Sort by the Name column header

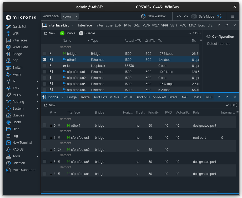click(x=67, y=41)
